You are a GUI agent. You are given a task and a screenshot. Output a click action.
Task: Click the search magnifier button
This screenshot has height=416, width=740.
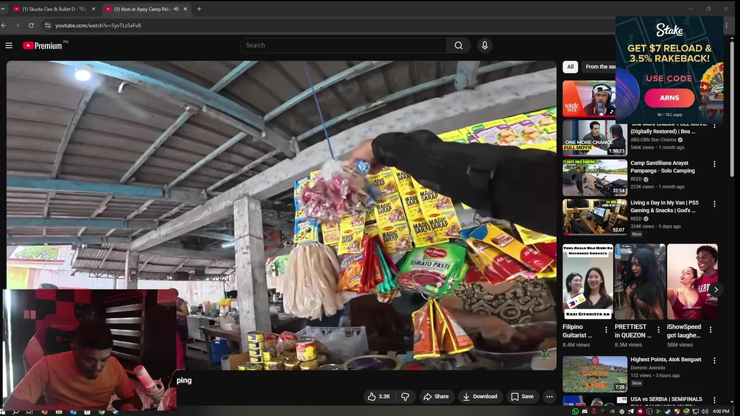click(x=458, y=45)
